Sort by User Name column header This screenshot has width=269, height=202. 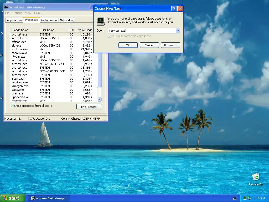[52, 30]
